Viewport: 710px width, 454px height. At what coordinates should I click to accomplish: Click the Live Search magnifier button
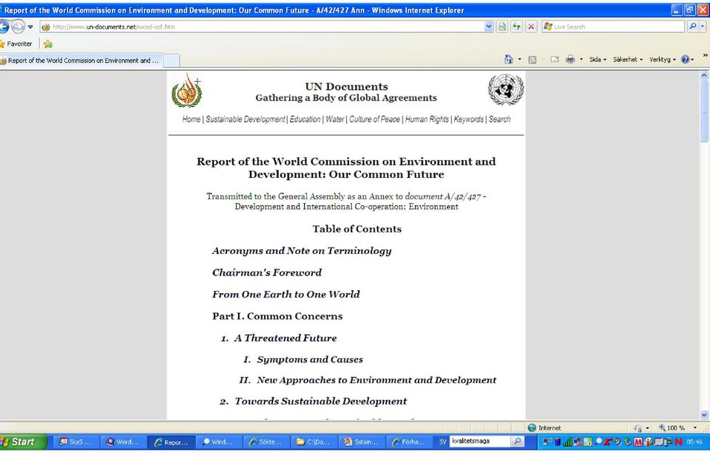coord(692,27)
